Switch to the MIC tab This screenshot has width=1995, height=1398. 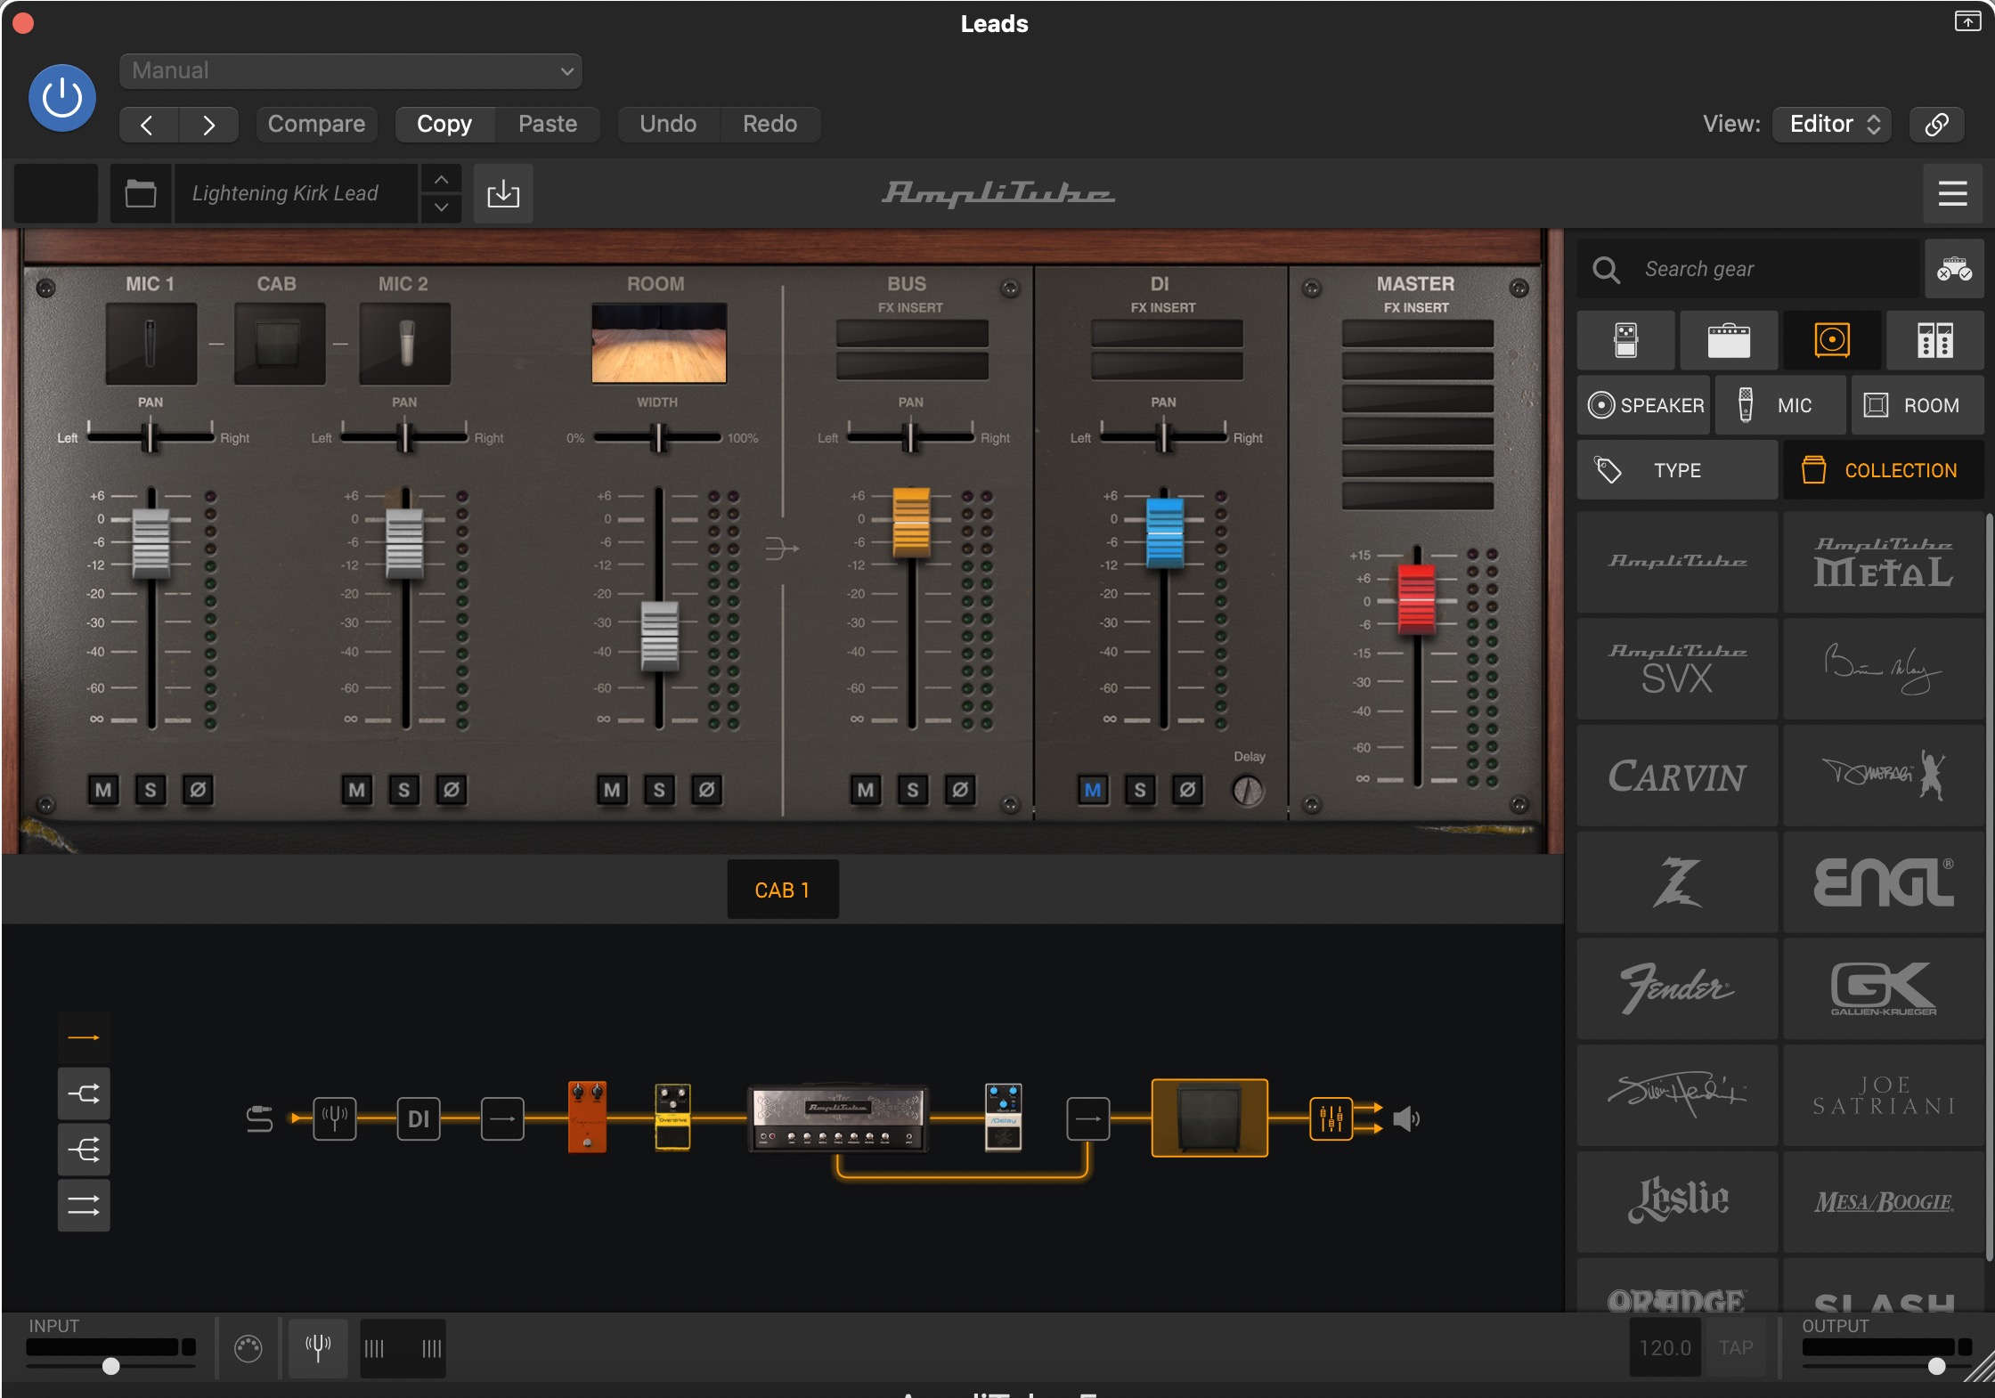click(x=1780, y=405)
